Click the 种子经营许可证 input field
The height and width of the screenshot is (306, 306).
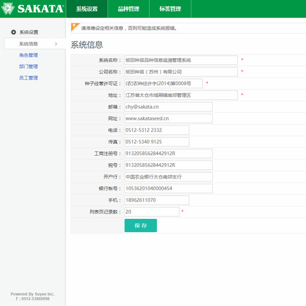163,84
